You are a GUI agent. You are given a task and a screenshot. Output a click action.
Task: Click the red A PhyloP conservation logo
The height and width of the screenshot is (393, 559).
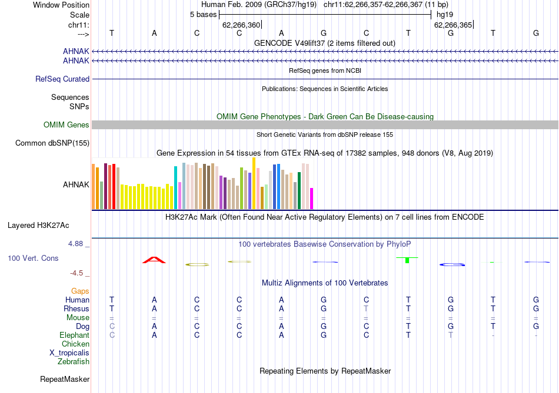point(154,260)
